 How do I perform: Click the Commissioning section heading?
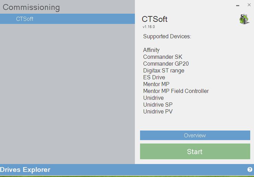[31, 7]
